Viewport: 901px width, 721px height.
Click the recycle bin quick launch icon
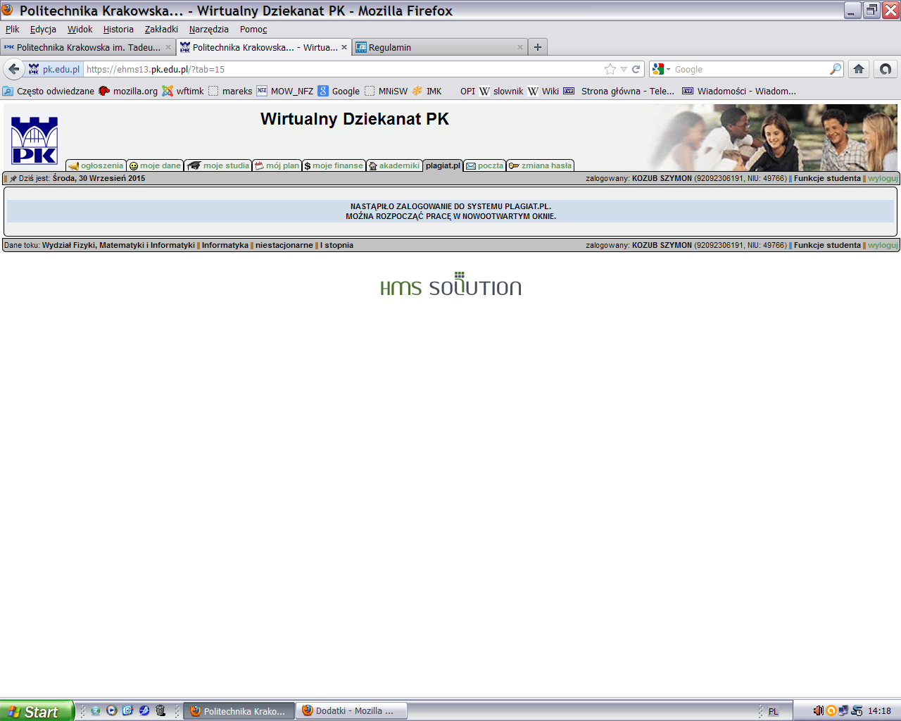coord(160,710)
